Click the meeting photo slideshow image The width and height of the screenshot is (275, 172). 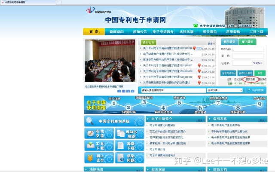110,61
